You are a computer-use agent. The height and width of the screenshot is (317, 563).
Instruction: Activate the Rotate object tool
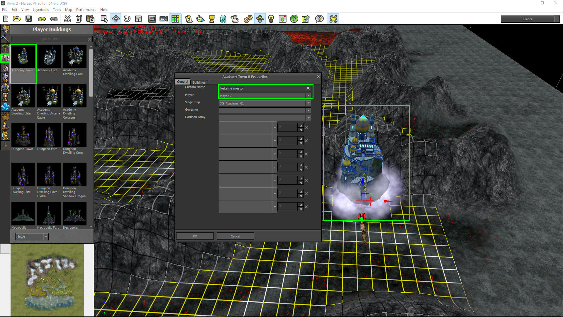point(127,19)
